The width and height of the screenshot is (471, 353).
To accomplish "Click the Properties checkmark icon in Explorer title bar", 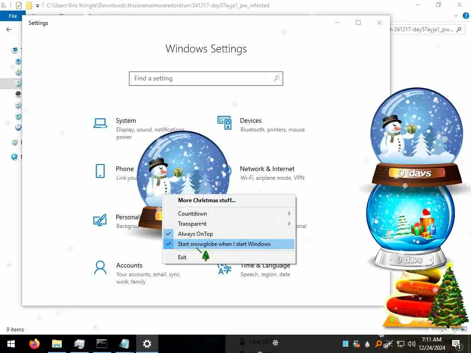I will [18, 5].
